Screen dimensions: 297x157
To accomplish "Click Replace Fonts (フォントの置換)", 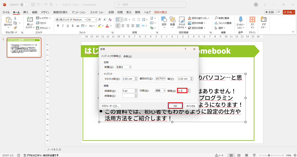I will (x=223, y=23).
